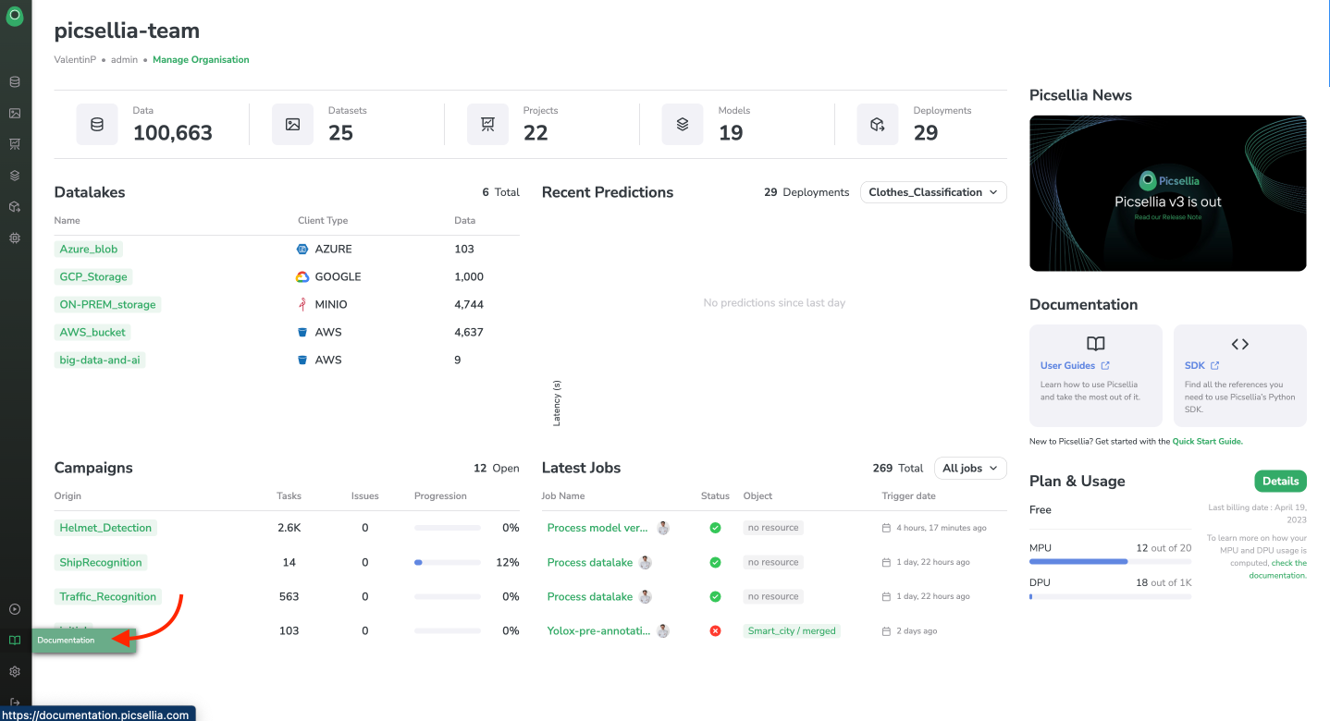
Task: Click the Deployments stat card cube icon
Action: click(x=878, y=124)
